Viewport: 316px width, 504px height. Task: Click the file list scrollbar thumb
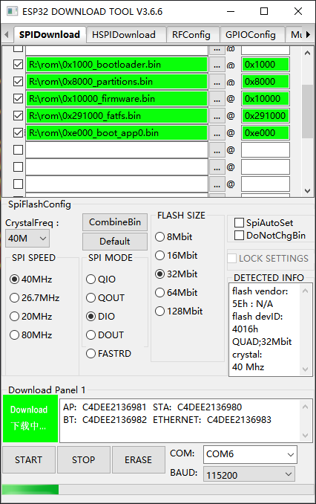click(307, 112)
